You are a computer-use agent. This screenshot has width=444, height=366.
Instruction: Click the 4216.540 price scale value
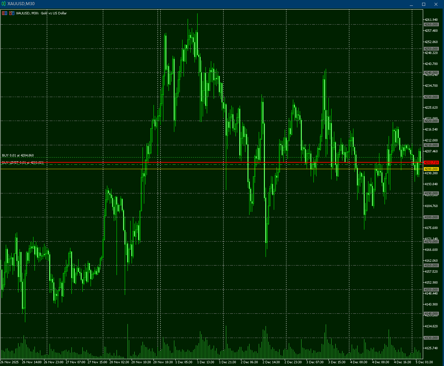(x=431, y=130)
